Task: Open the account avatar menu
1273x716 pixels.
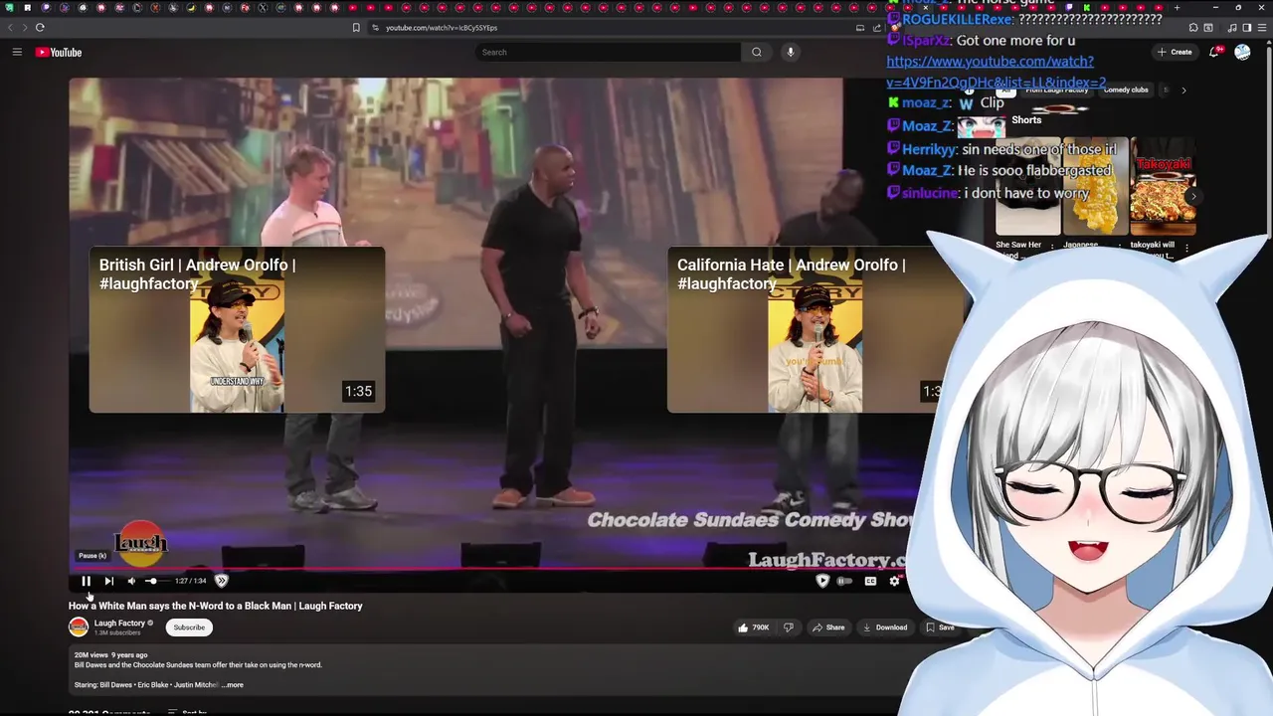Action: coord(1242,52)
